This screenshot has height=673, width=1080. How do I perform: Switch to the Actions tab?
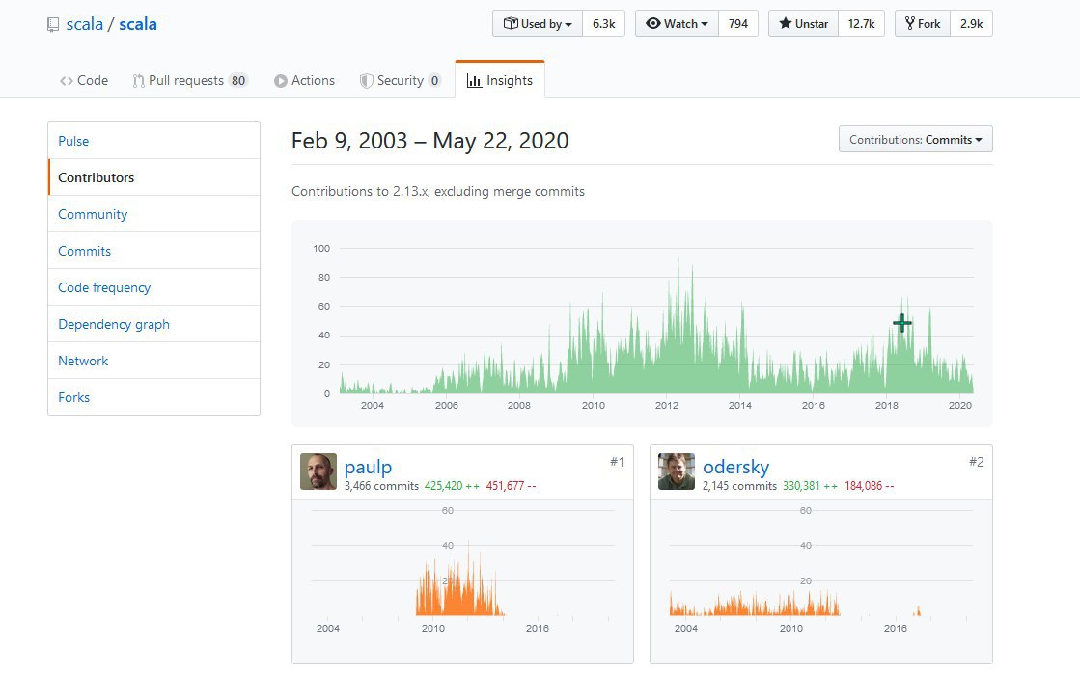(x=304, y=81)
